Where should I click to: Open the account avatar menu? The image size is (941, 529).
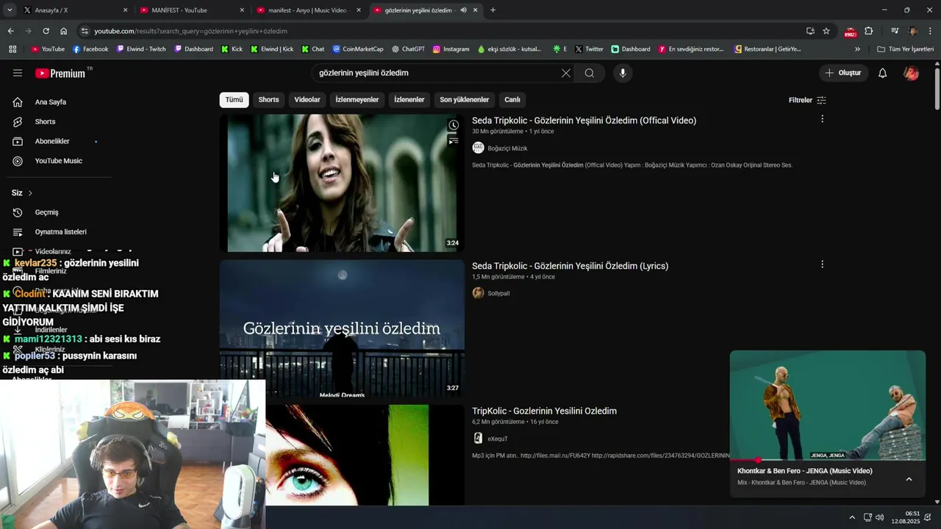pyautogui.click(x=911, y=73)
